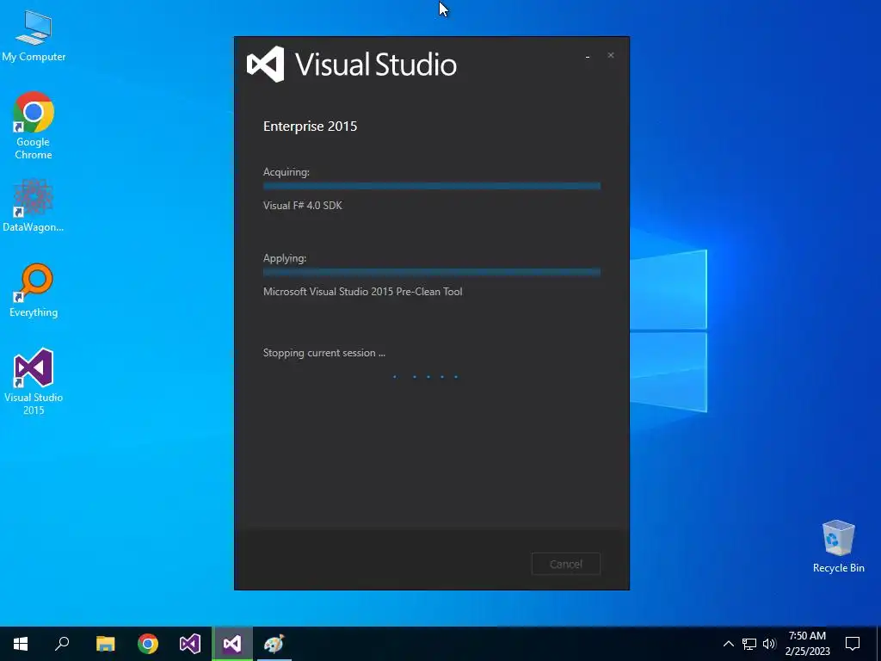Open taskbar search magnifier
This screenshot has width=881, height=661.
pyautogui.click(x=62, y=644)
